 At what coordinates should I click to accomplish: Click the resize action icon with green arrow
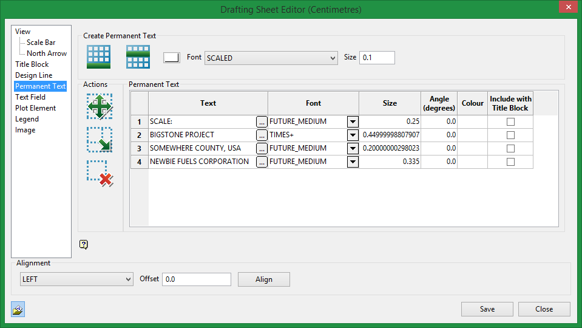click(100, 140)
